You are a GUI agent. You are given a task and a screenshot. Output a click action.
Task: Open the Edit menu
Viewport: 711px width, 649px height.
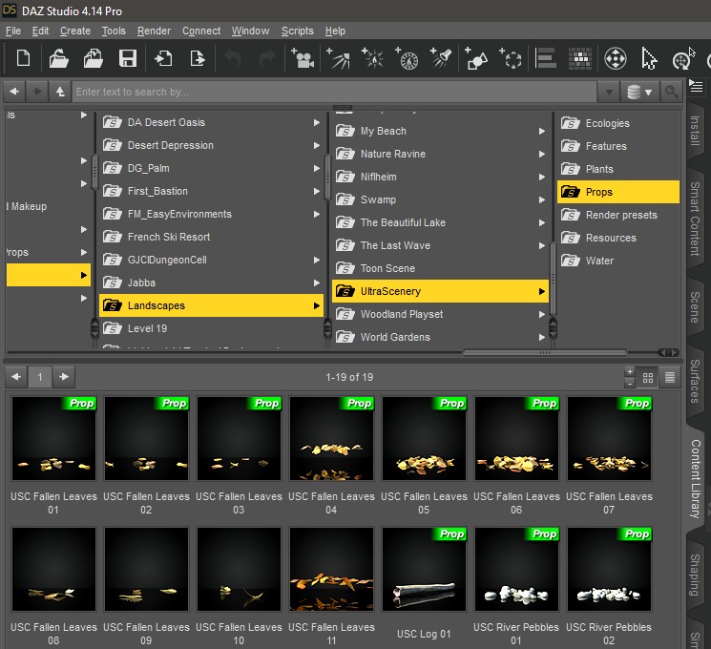(40, 31)
